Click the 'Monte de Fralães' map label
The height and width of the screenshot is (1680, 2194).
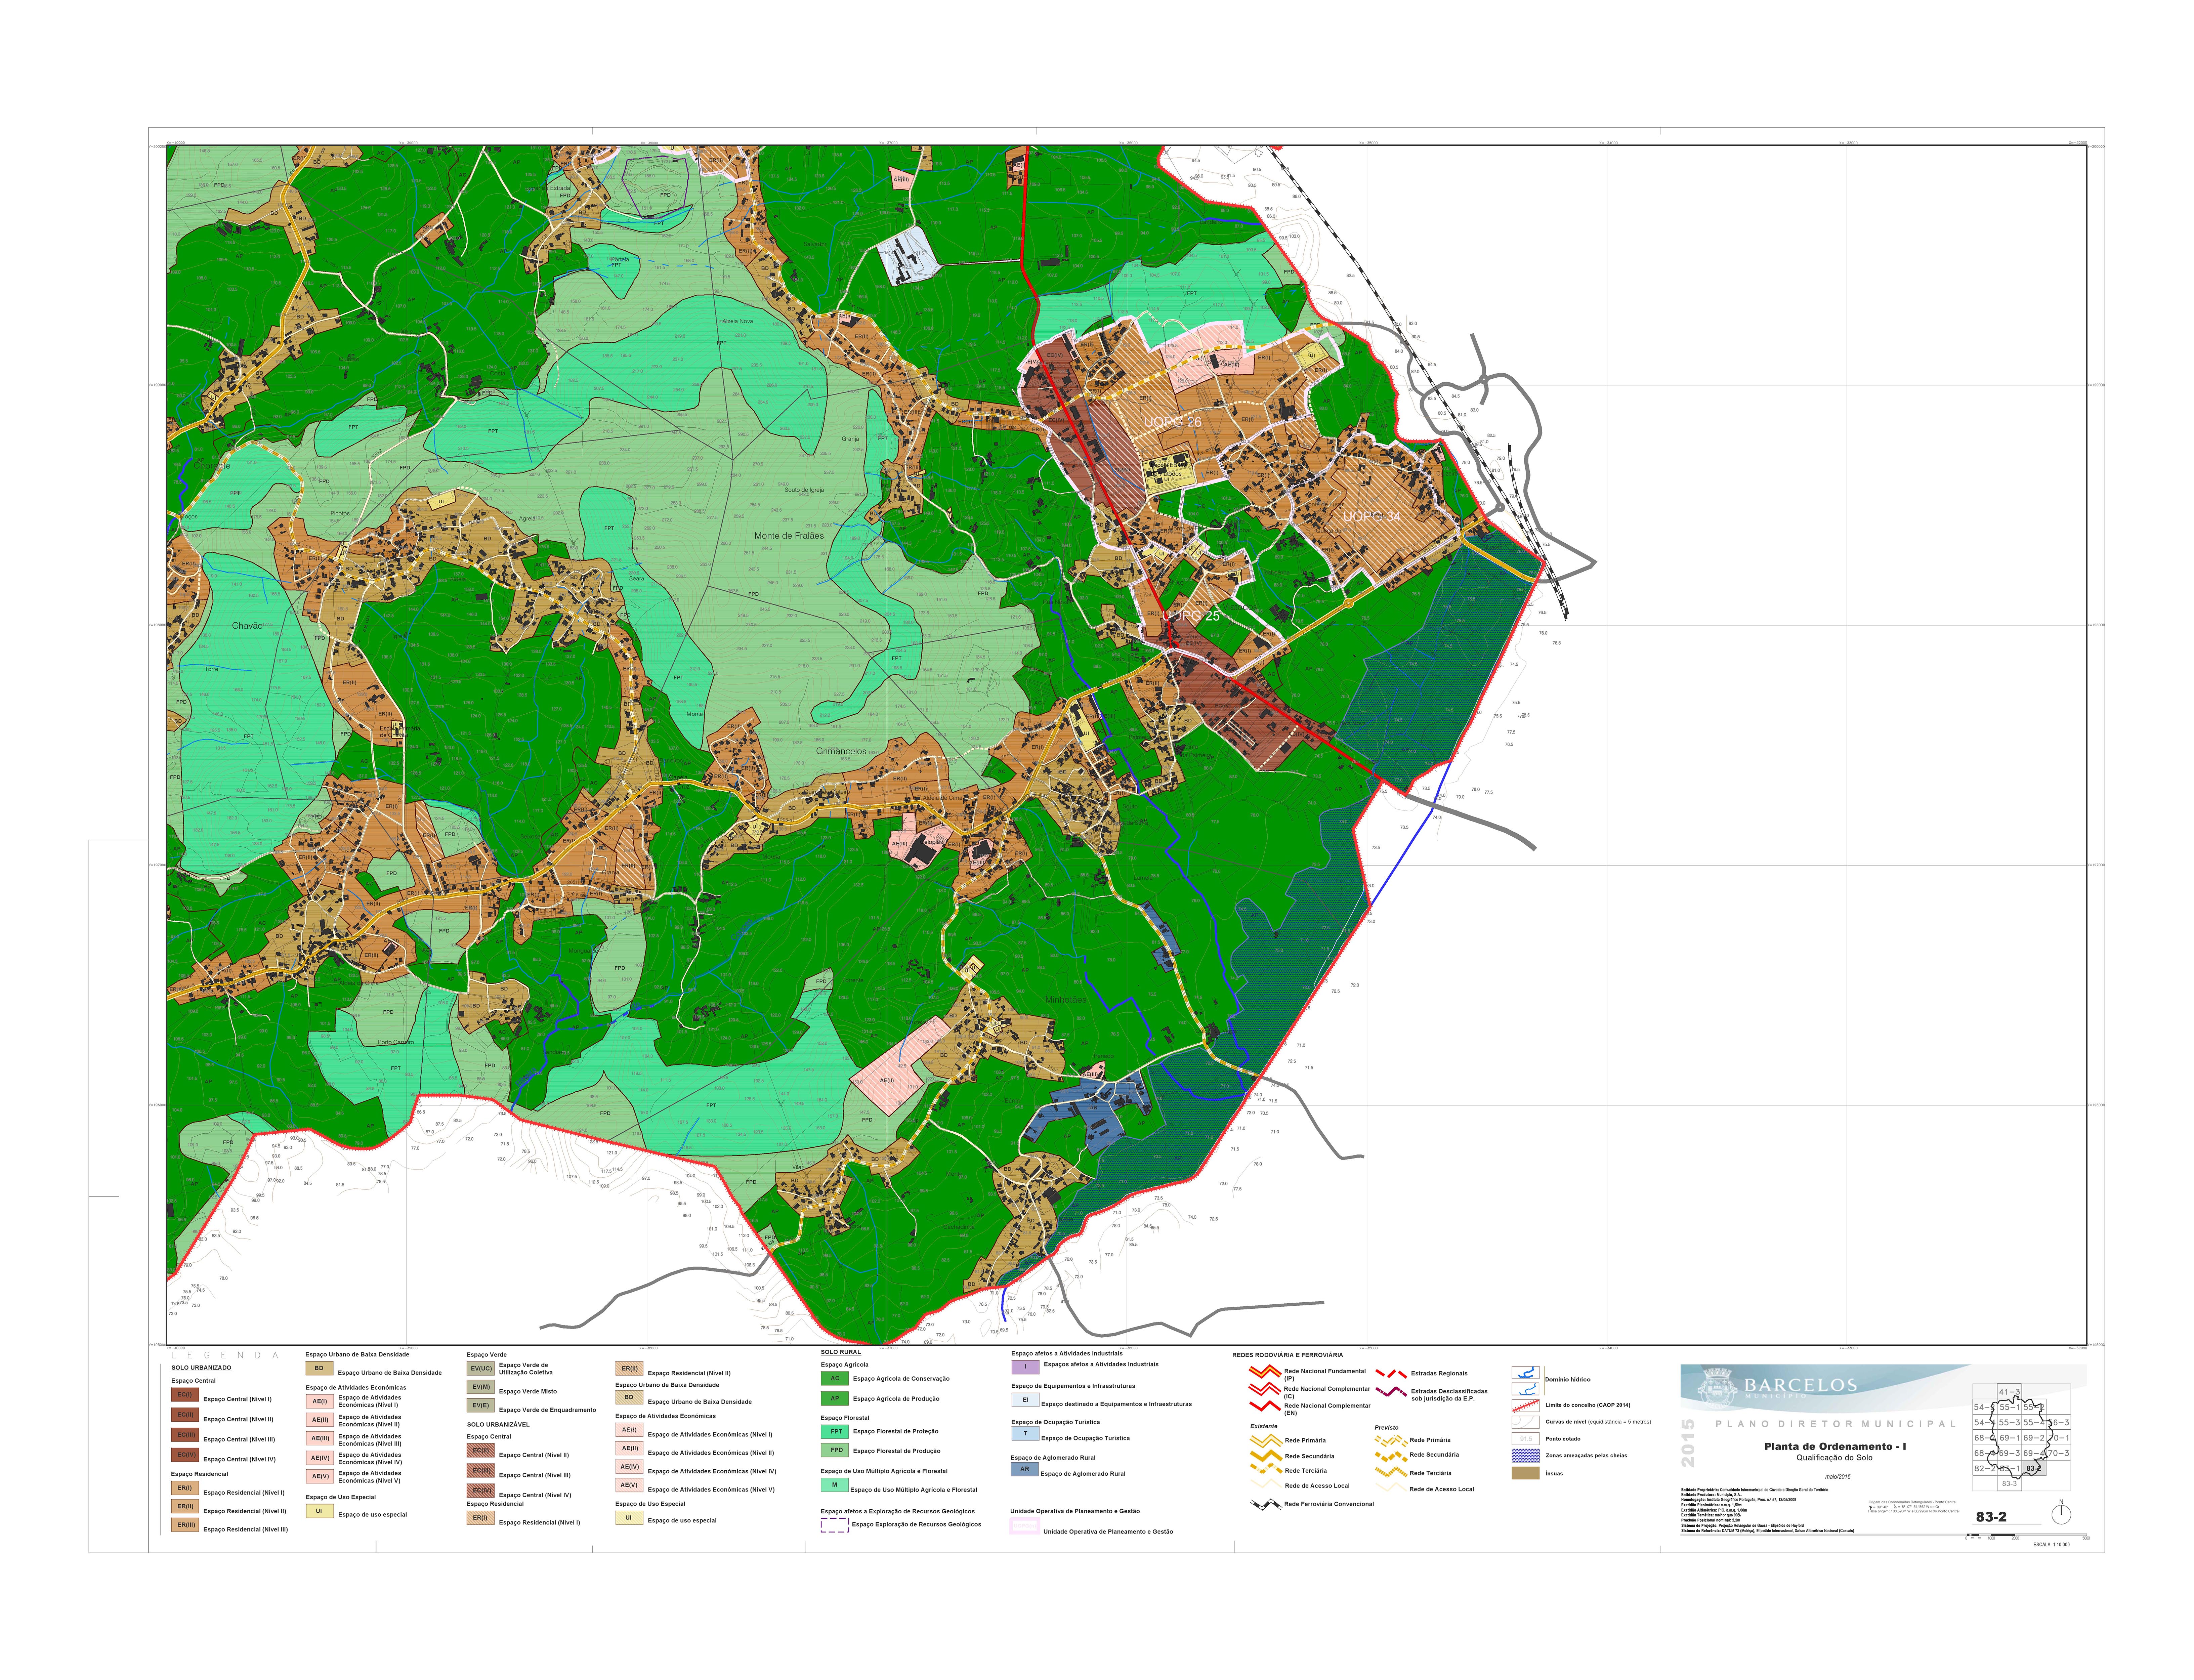tap(789, 536)
